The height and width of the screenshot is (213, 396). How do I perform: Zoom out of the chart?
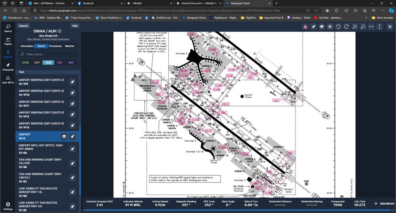363,27
